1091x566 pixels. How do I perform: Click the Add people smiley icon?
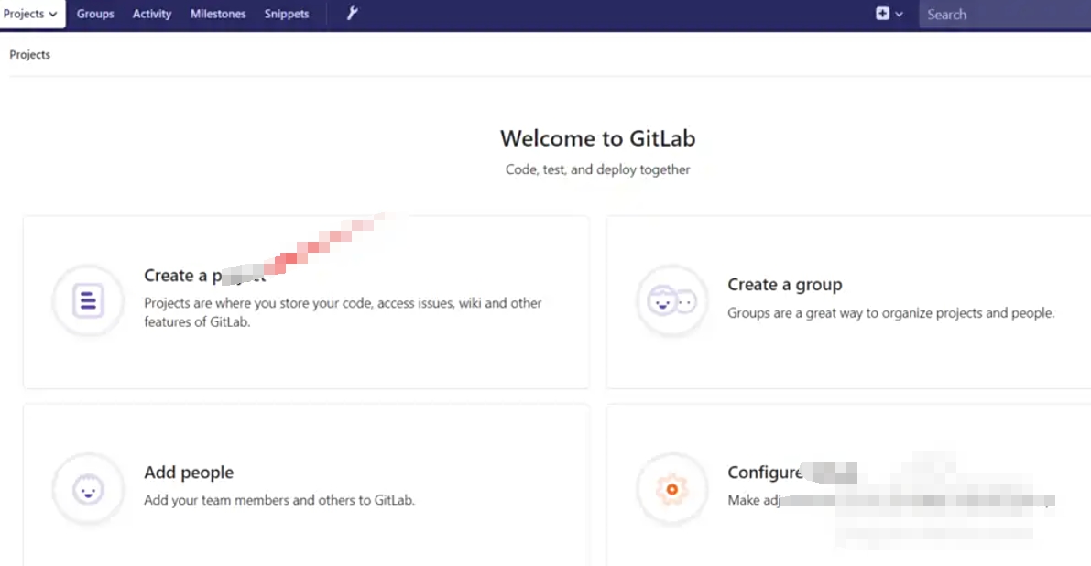pos(88,489)
